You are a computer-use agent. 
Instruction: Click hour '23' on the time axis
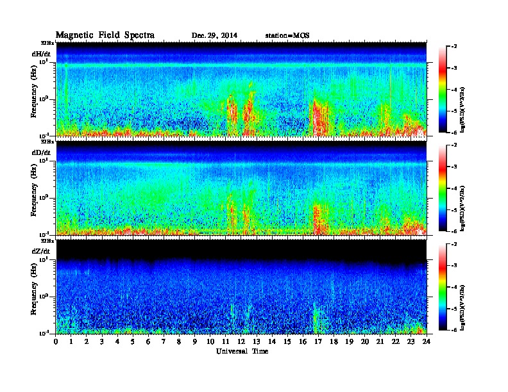[411, 342]
